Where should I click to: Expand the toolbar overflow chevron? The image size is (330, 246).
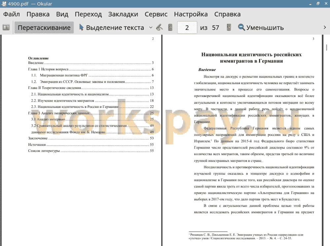pyautogui.click(x=325, y=28)
